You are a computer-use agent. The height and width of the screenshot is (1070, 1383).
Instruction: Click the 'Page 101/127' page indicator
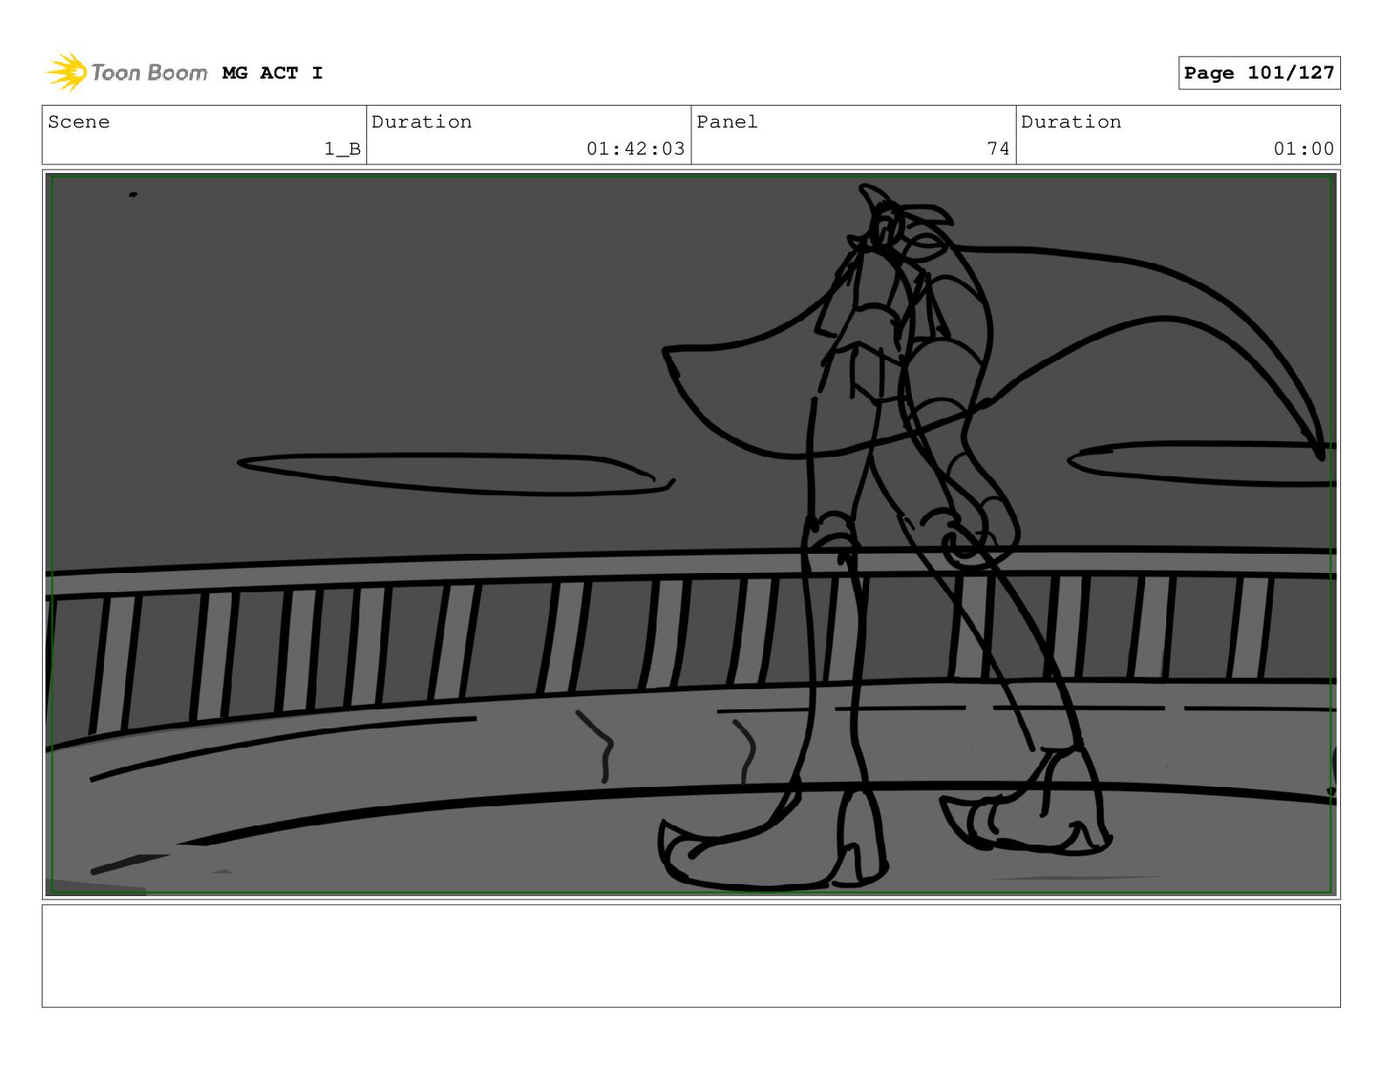pos(1259,72)
